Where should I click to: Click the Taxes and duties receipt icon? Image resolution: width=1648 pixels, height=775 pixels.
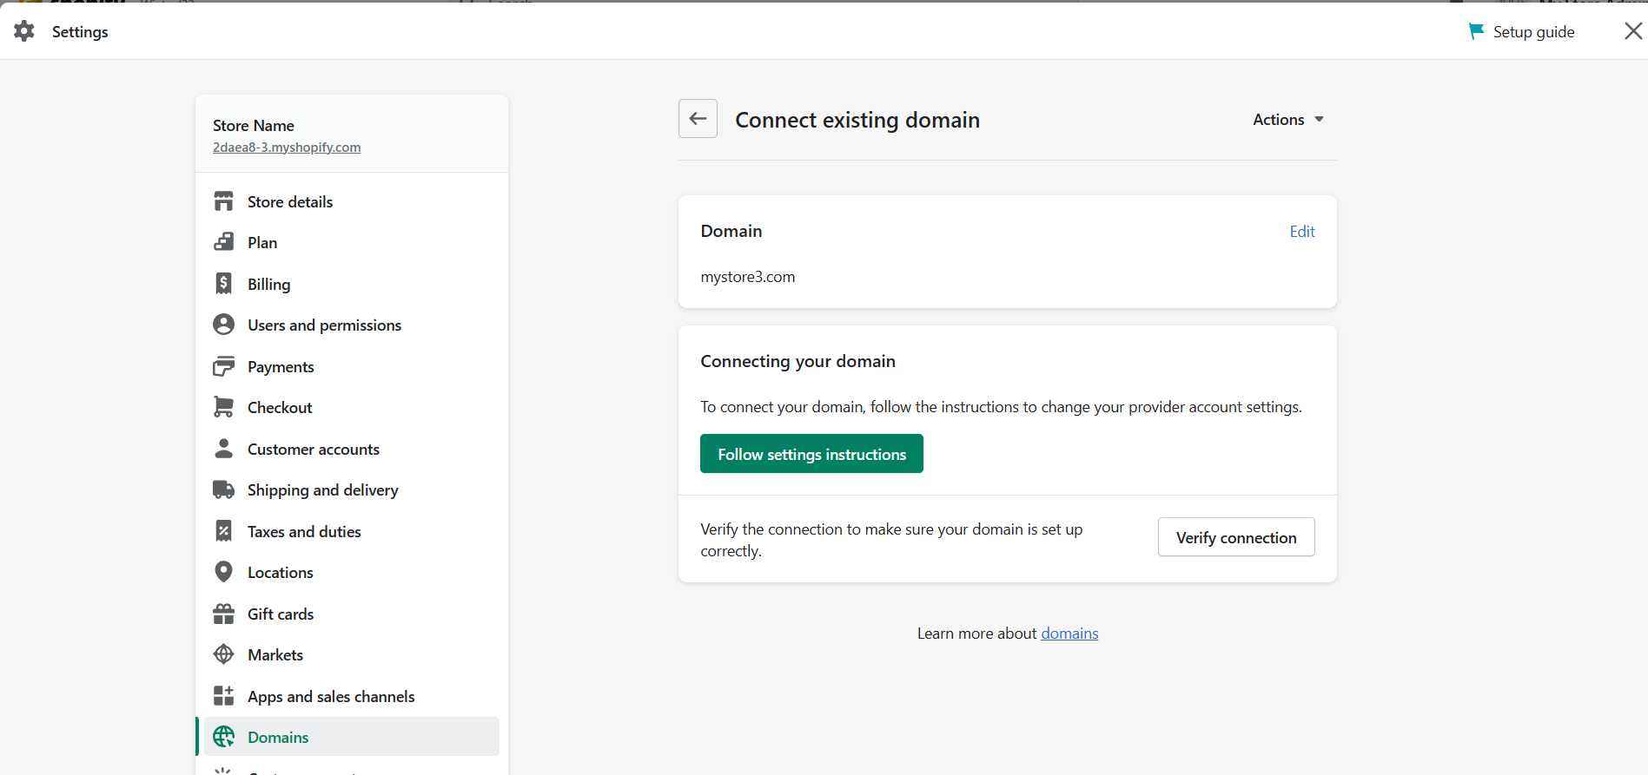(x=223, y=531)
